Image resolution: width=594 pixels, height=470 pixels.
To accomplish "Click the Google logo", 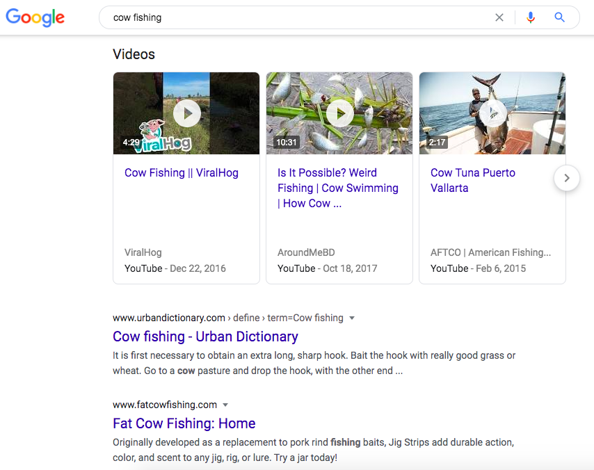I will coord(35,17).
